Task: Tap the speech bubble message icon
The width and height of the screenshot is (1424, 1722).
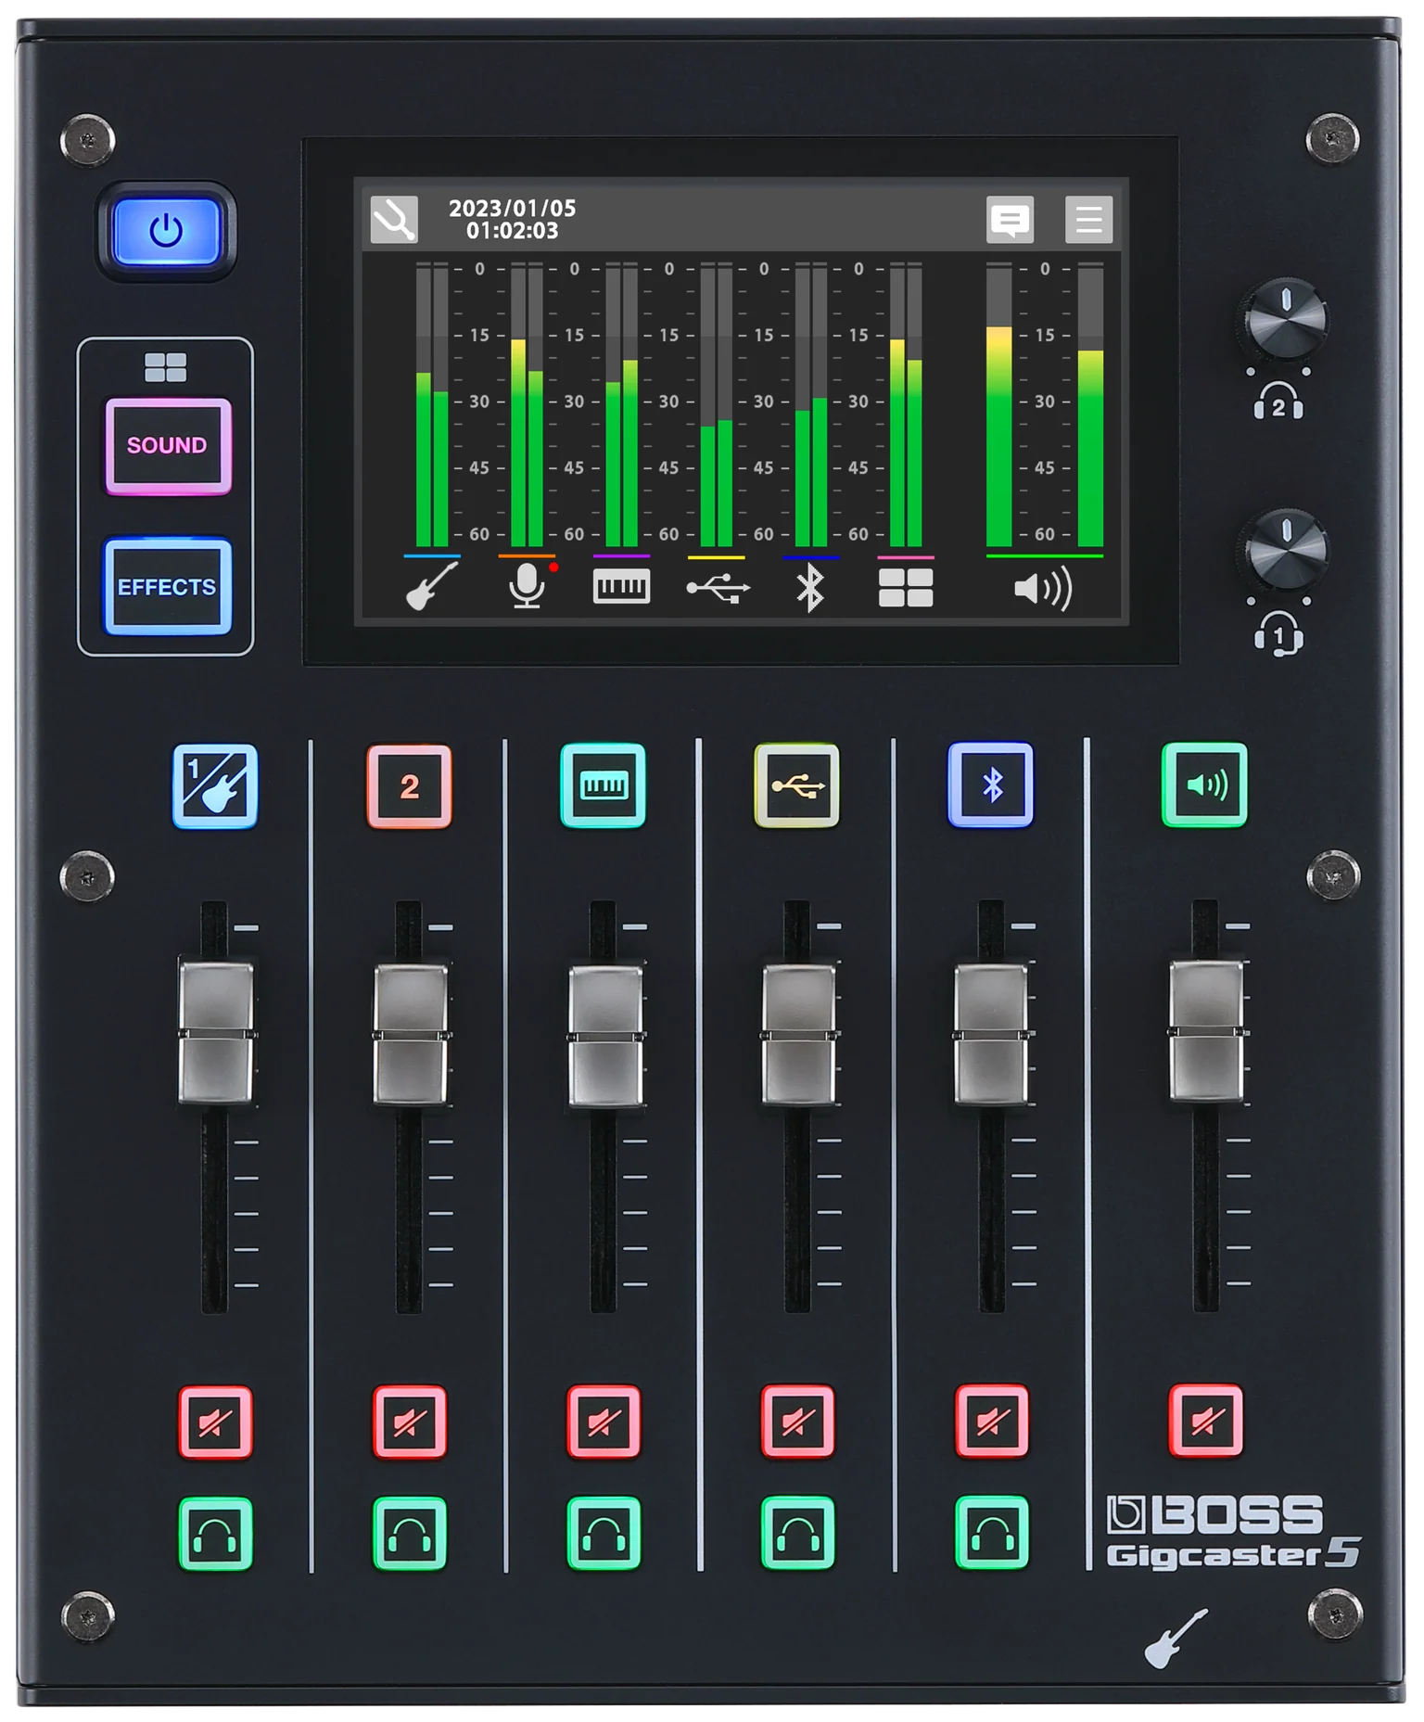Action: click(x=1010, y=220)
